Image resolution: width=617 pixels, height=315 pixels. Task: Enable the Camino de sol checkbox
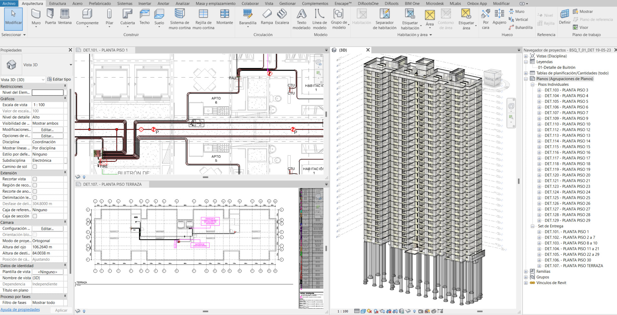tap(35, 167)
